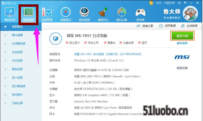The height and width of the screenshot is (121, 203).
Task: Click the 论坛 link in title bar
Action: 158,3
